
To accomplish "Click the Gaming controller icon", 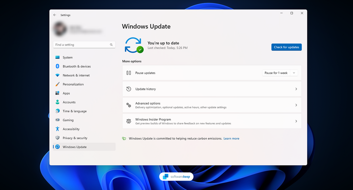I will (58, 120).
